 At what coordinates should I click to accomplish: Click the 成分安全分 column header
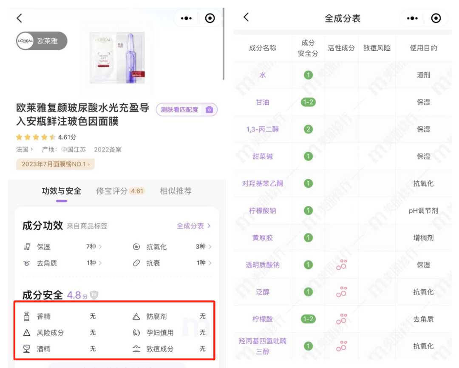308,48
